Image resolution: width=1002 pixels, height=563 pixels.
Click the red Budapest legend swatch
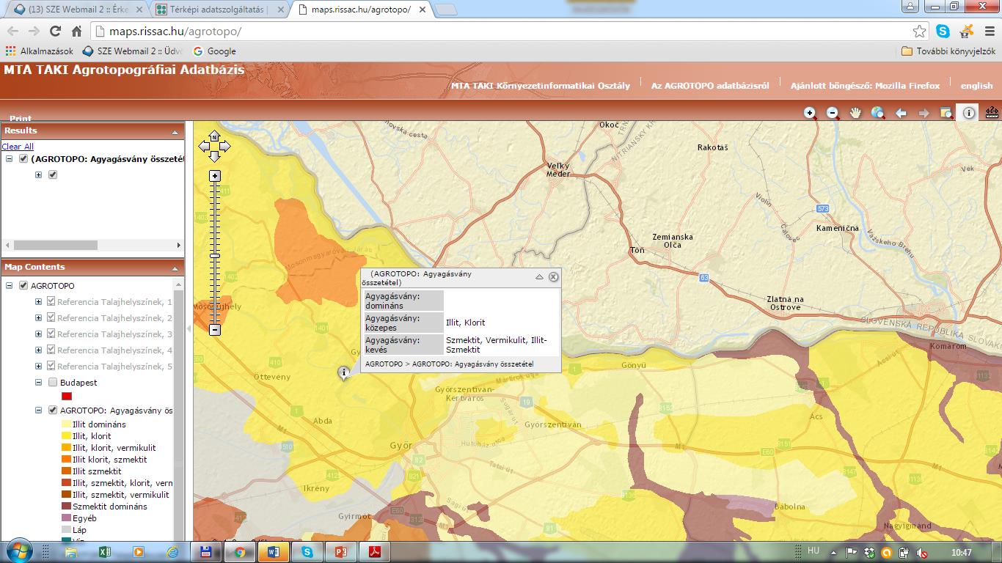(67, 397)
